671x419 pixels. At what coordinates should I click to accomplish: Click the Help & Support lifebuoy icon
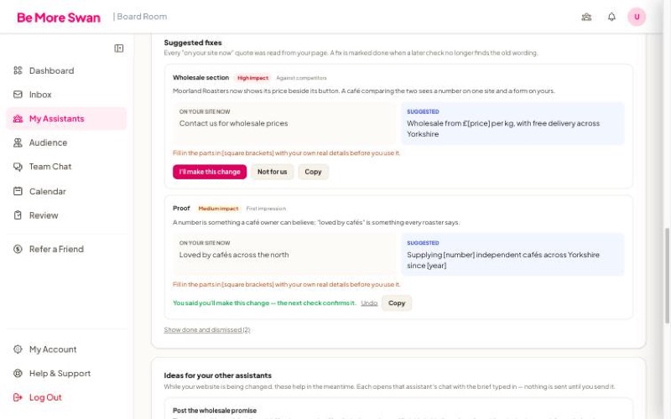coord(18,373)
